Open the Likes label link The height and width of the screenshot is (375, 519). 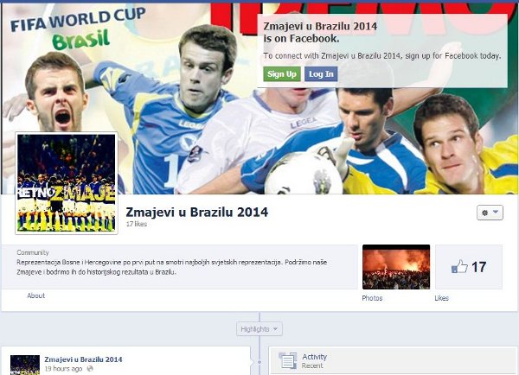(441, 298)
